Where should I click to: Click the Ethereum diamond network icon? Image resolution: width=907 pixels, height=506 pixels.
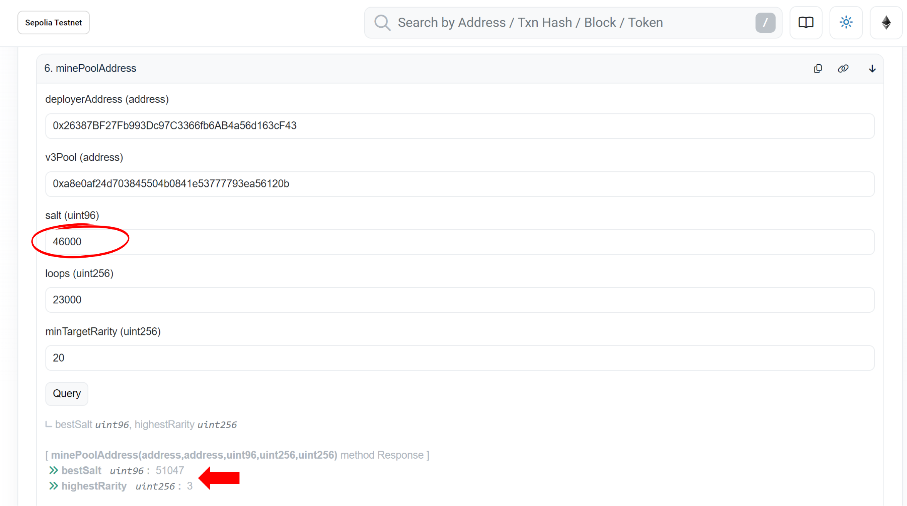[886, 23]
